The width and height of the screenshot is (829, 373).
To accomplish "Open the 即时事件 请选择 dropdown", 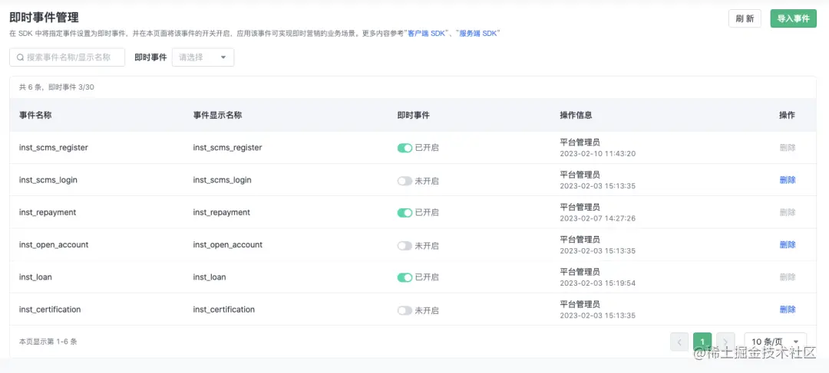I will (x=203, y=57).
